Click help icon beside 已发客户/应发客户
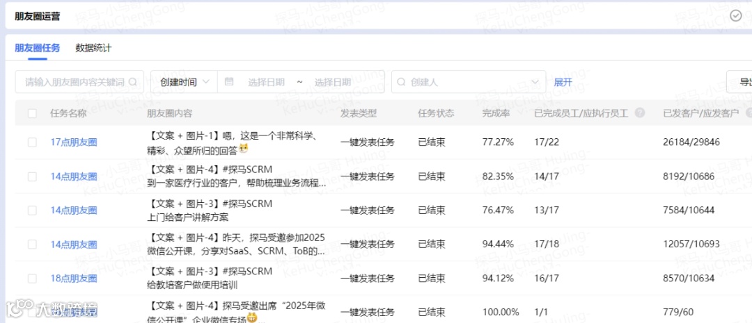The image size is (752, 323). tap(749, 113)
